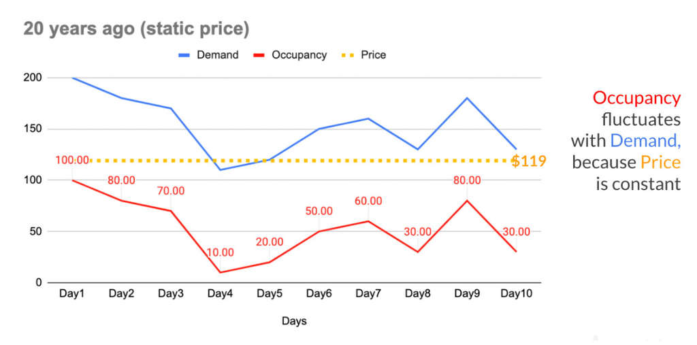Select the "Days" horizontal axis title
The height and width of the screenshot is (345, 697).
(294, 321)
